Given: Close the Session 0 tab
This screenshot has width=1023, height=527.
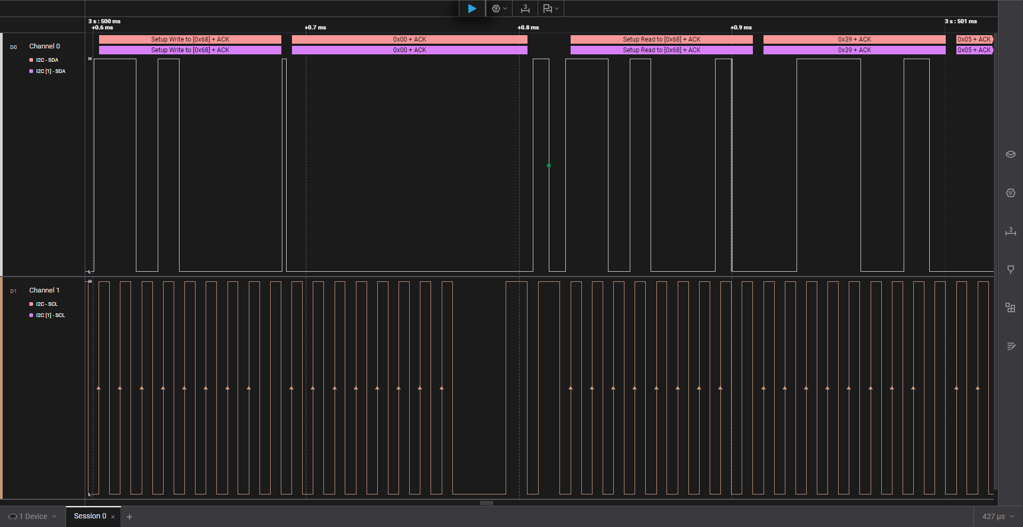Looking at the screenshot, I should 113,517.
